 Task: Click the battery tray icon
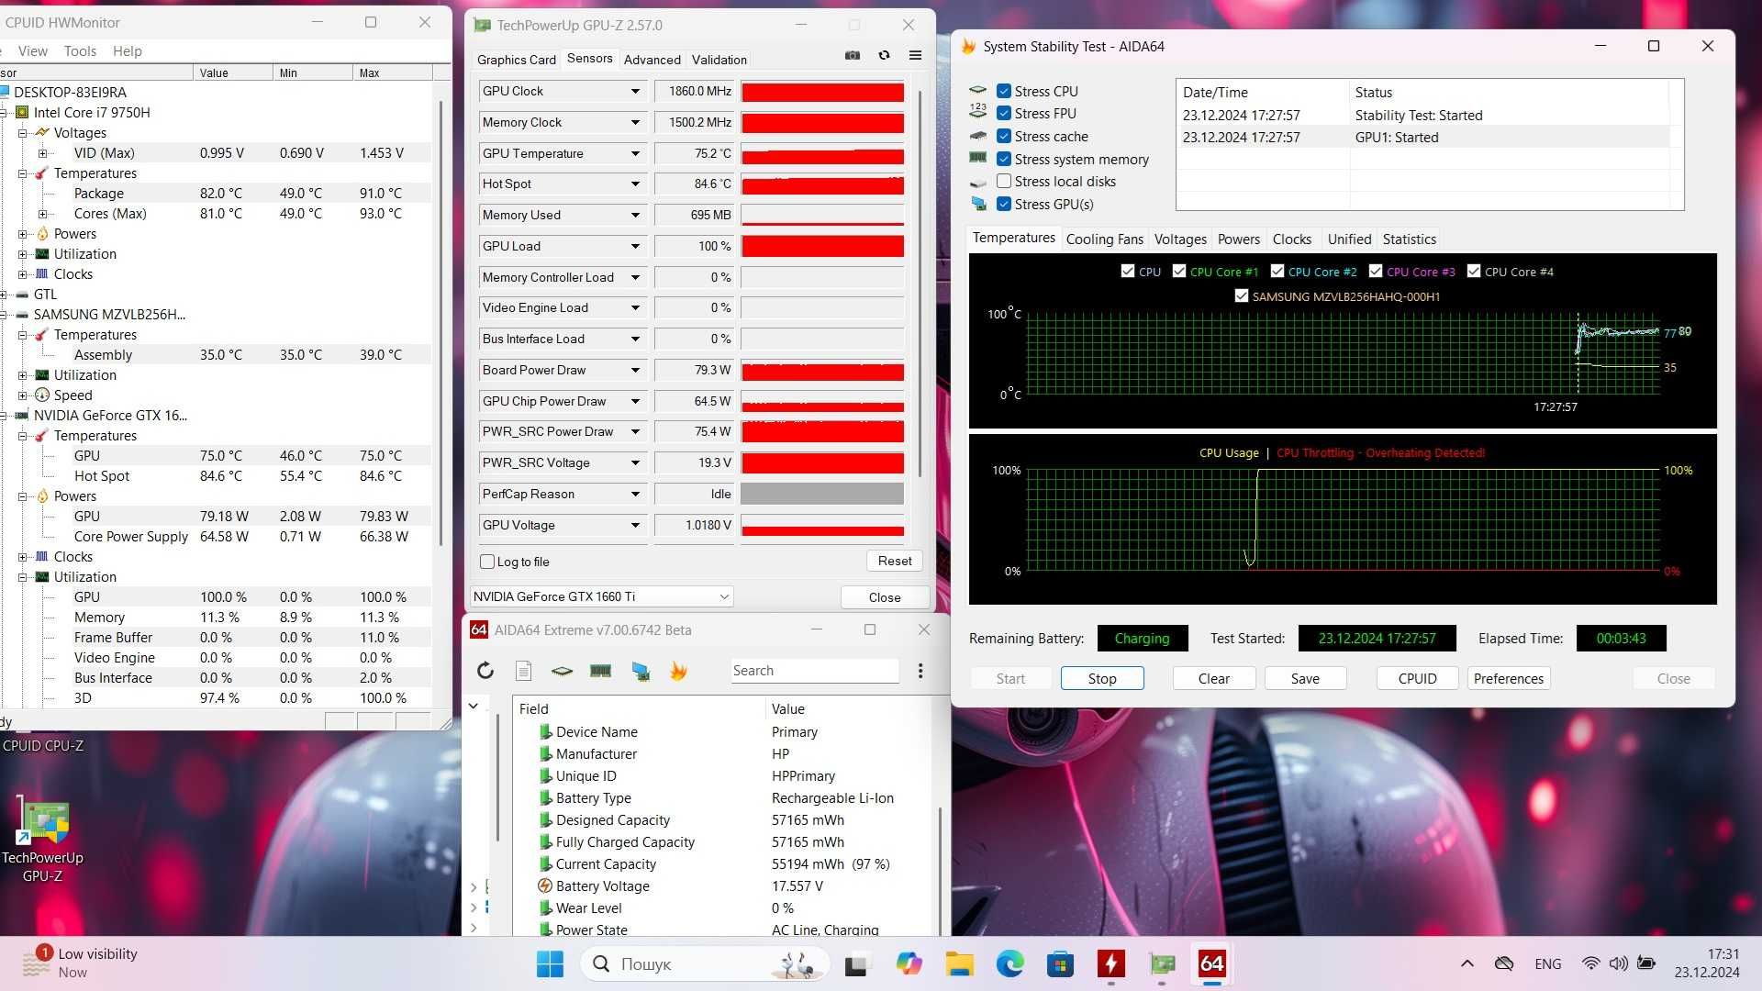click(x=1646, y=963)
